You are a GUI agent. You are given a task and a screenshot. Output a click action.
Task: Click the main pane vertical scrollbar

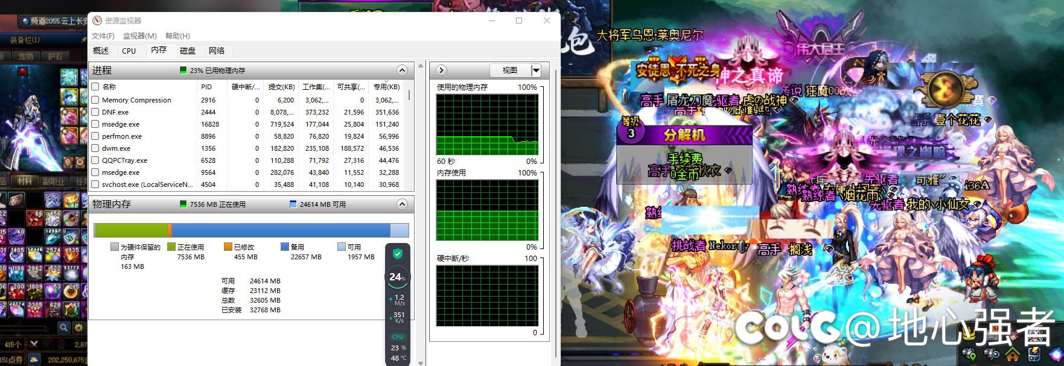421,213
